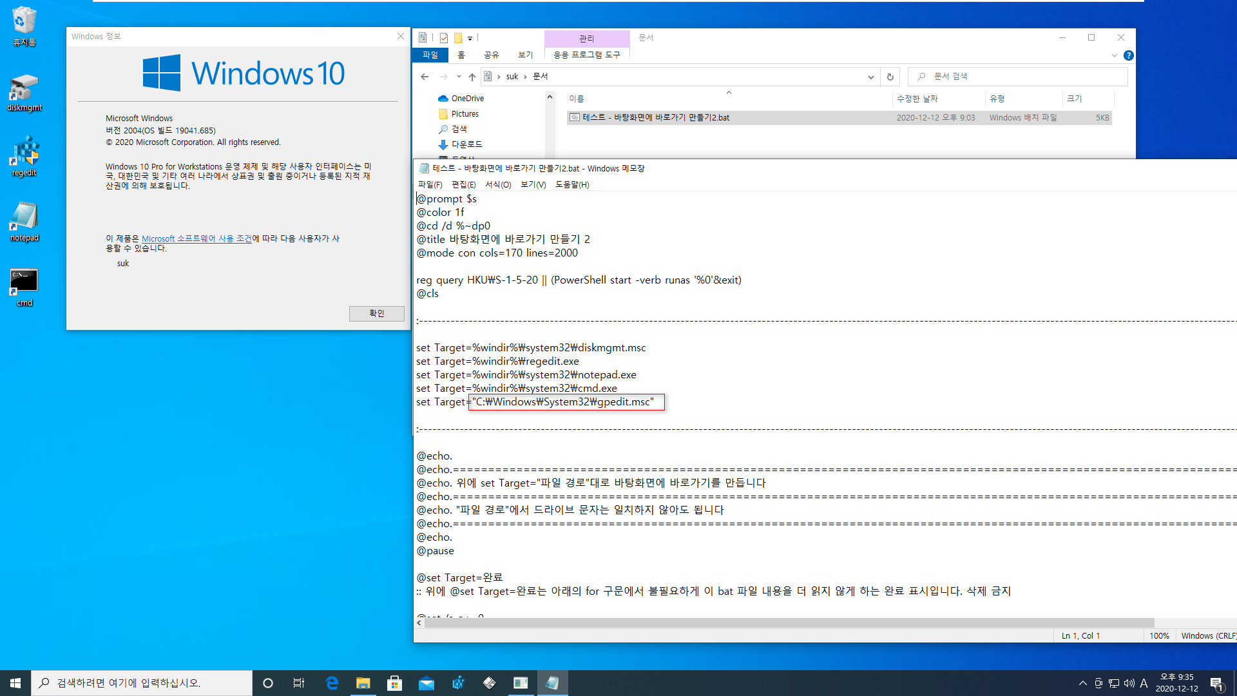Viewport: 1237px width, 696px height.
Task: Open File Explorer from the taskbar
Action: point(363,683)
